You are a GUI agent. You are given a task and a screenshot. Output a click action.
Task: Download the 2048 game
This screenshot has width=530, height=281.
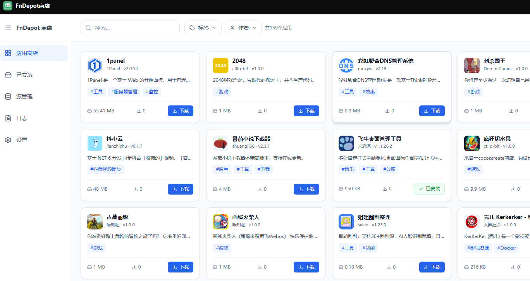(x=306, y=111)
